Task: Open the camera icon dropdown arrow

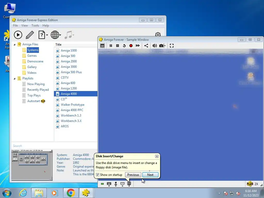Action: pyautogui.click(x=165, y=46)
